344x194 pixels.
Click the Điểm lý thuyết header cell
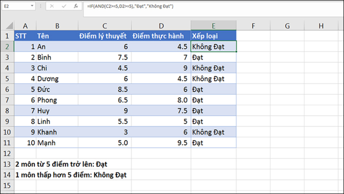click(105, 36)
